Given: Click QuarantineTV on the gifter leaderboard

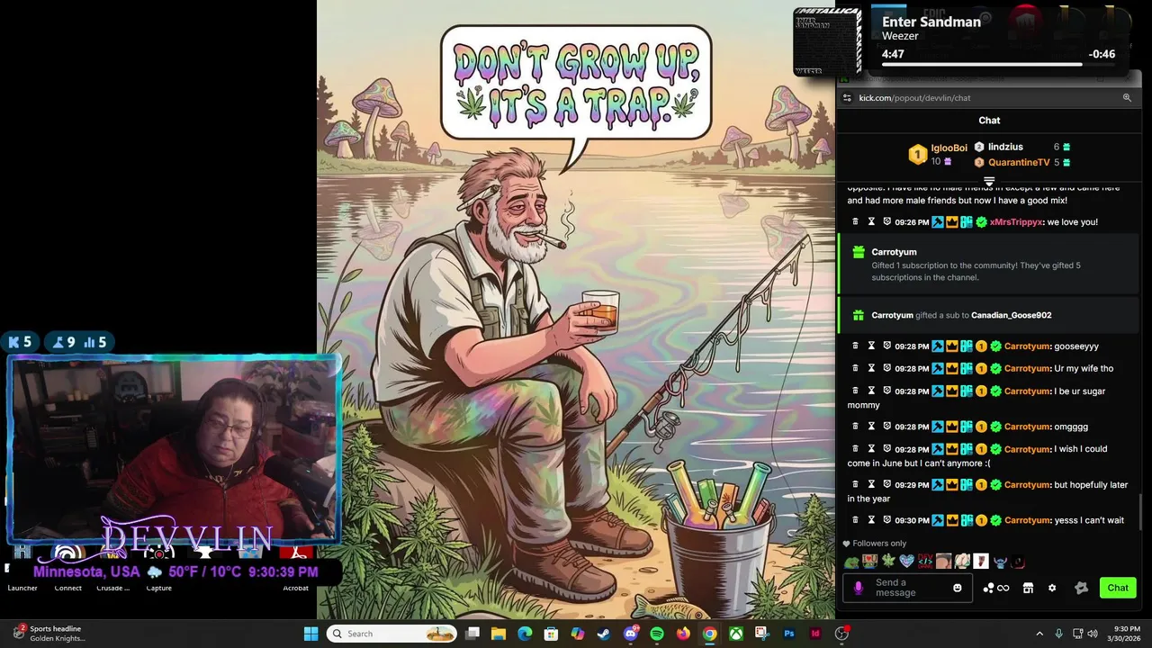Looking at the screenshot, I should pyautogui.click(x=1019, y=163).
